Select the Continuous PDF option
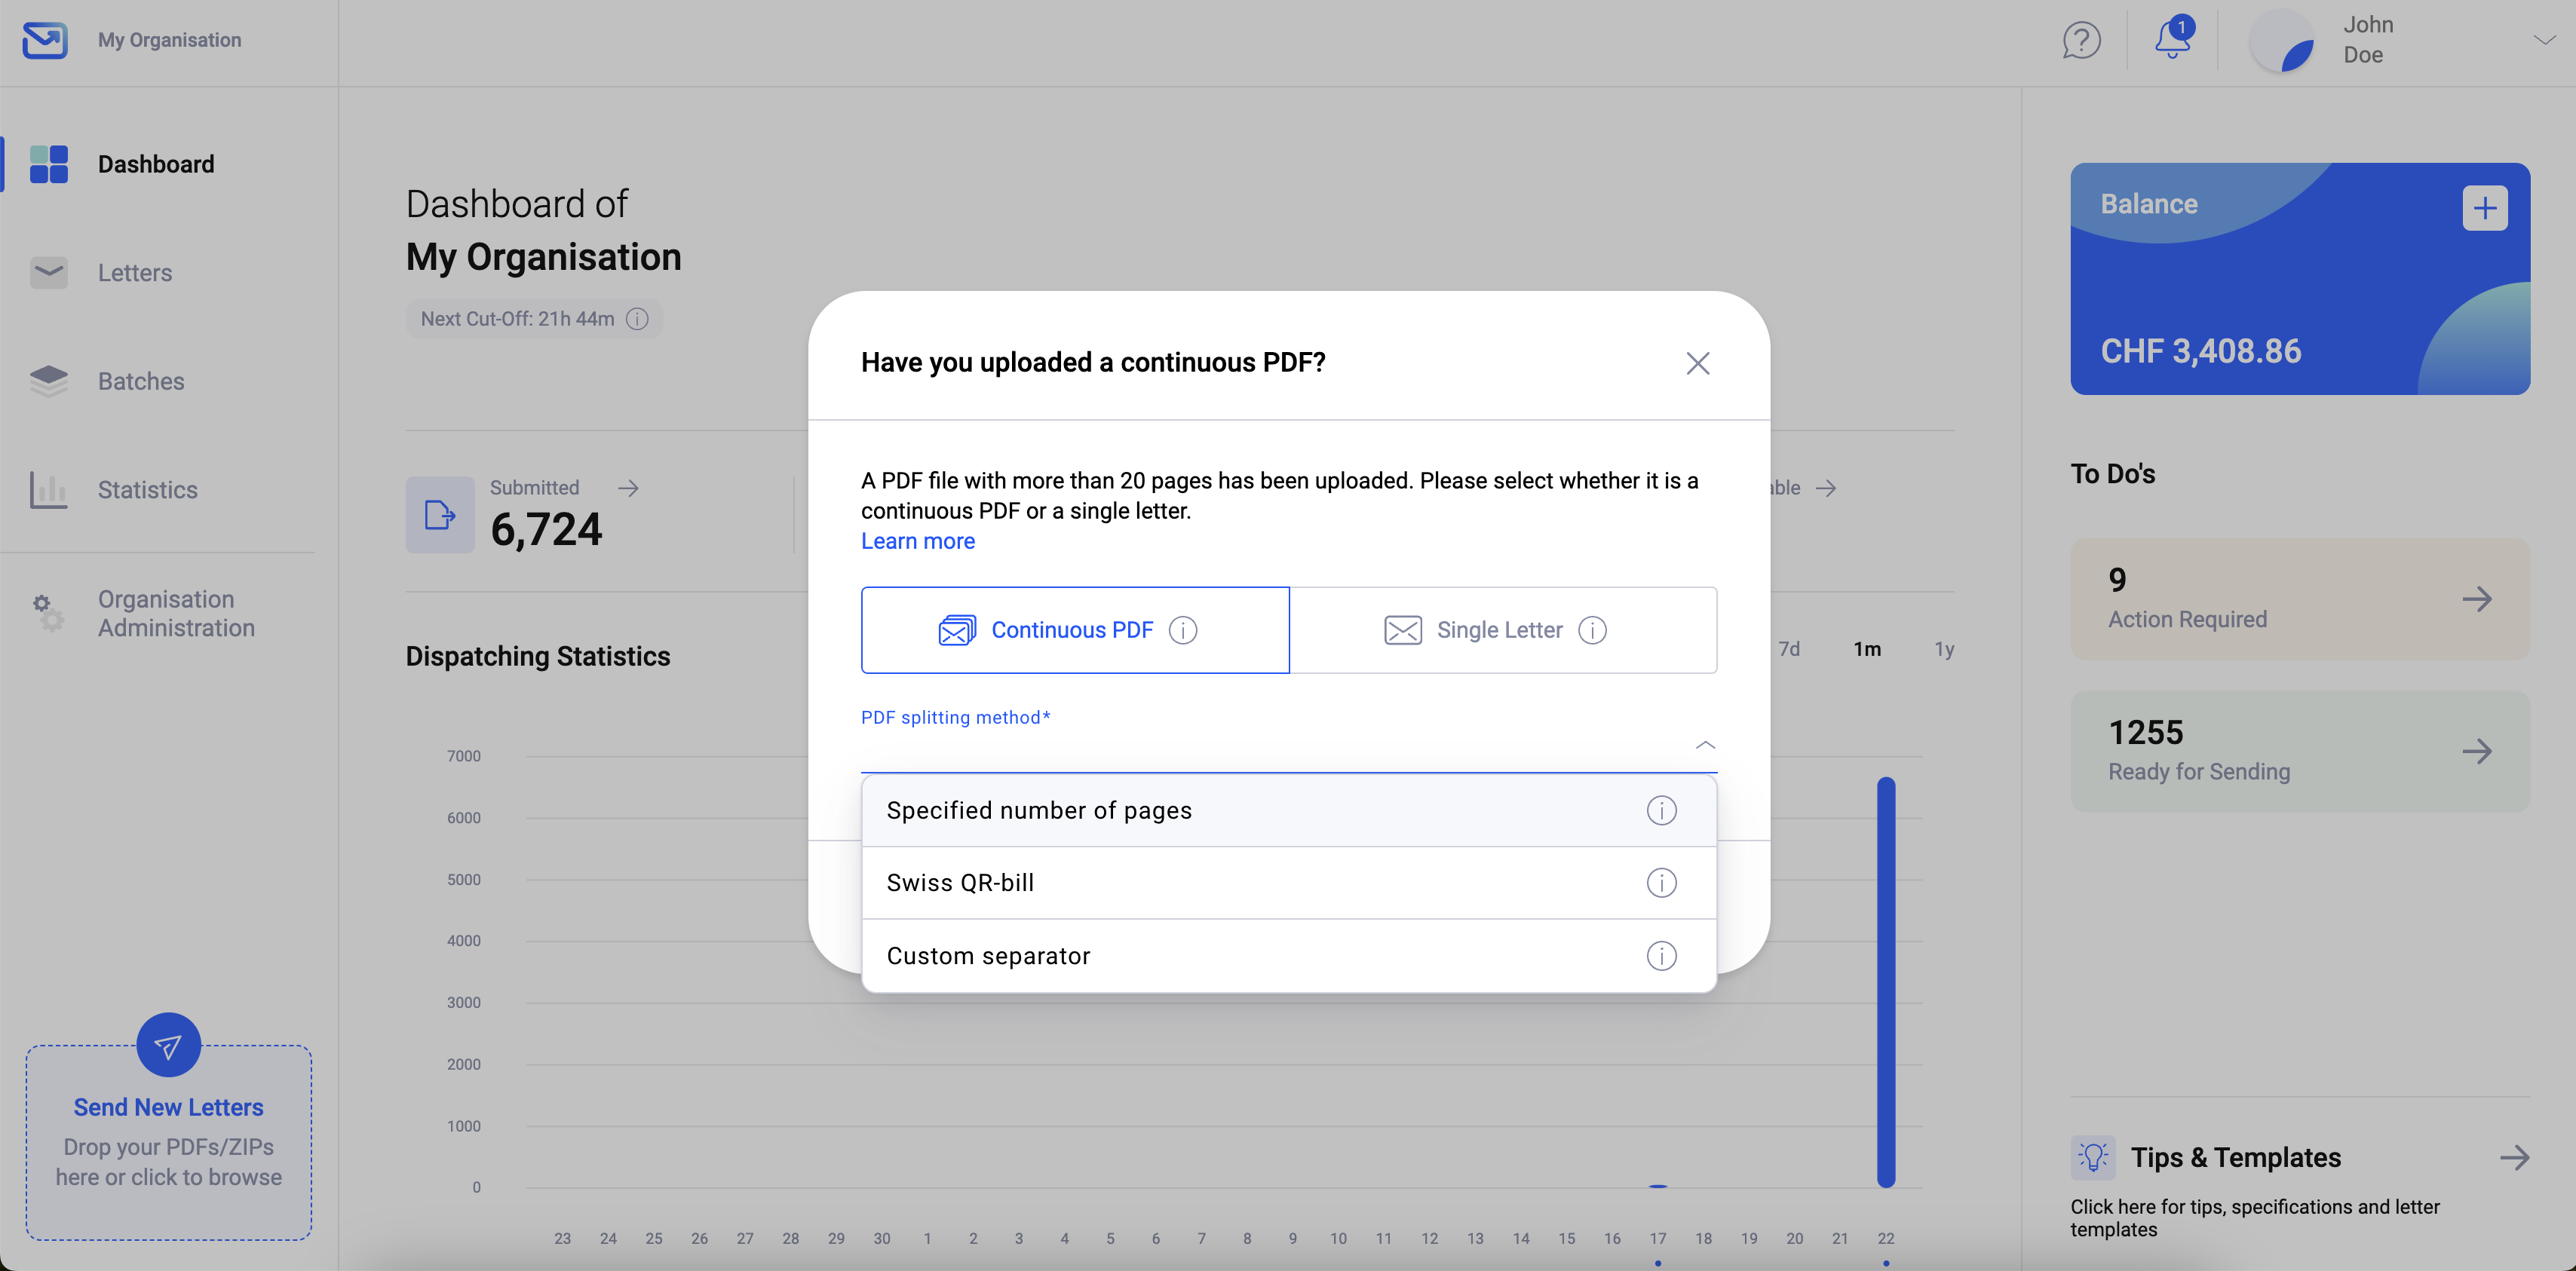2576x1271 pixels. tap(1074, 630)
